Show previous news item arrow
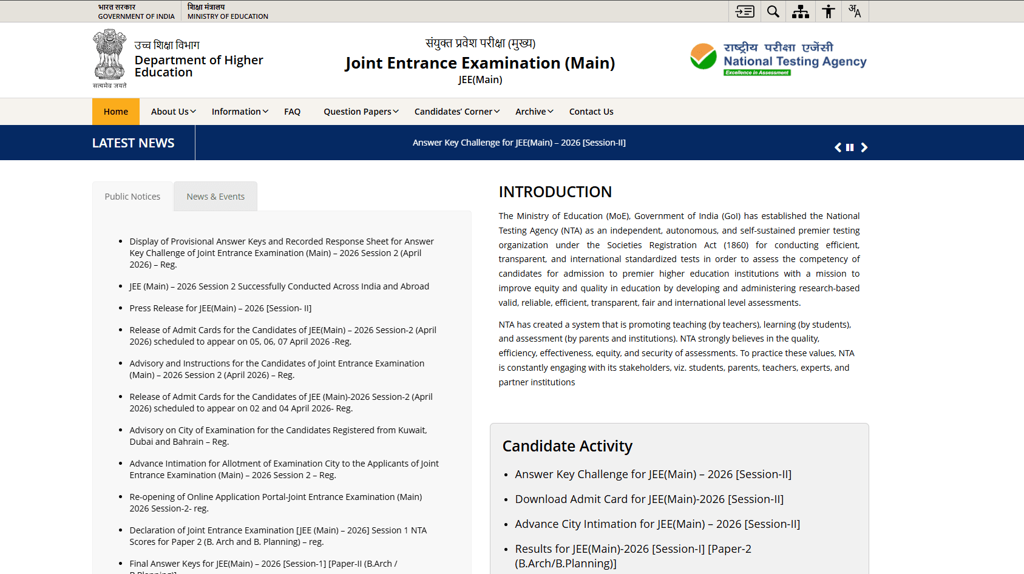This screenshot has width=1024, height=574. [838, 147]
